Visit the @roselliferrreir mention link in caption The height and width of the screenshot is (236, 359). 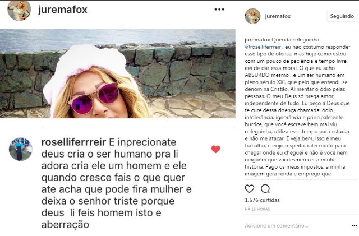(263, 47)
